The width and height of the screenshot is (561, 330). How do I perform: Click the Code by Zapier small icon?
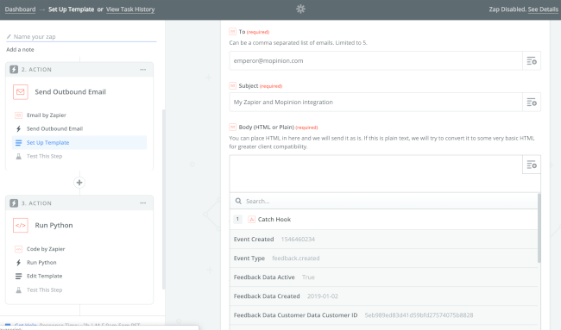tap(19, 249)
